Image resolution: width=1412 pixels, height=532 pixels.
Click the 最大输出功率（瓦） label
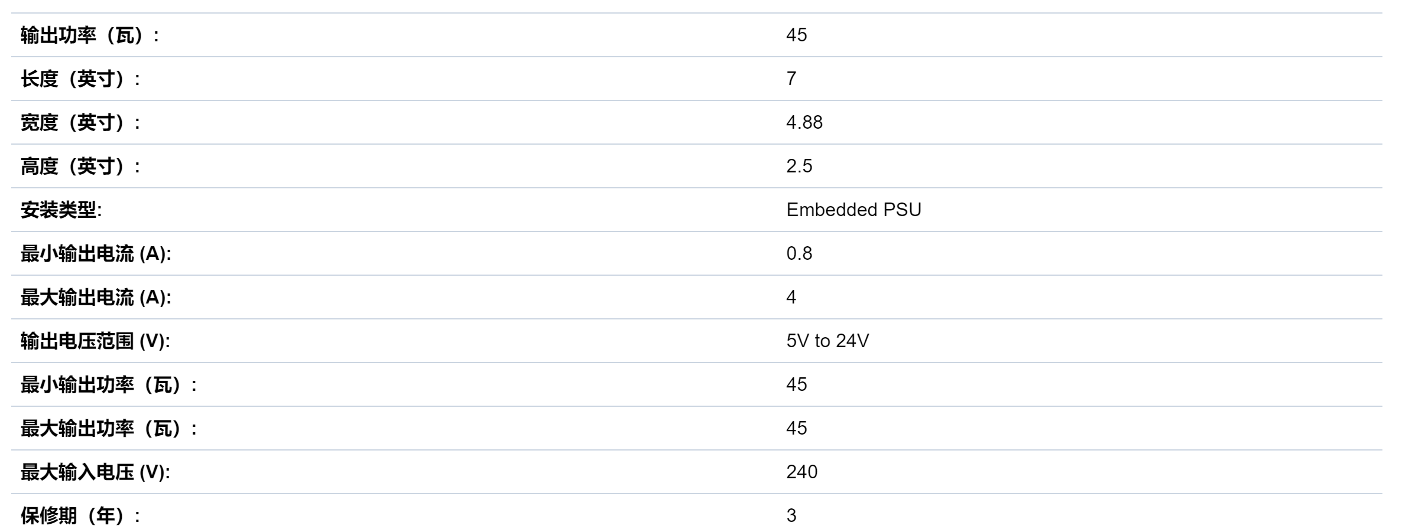coord(109,429)
